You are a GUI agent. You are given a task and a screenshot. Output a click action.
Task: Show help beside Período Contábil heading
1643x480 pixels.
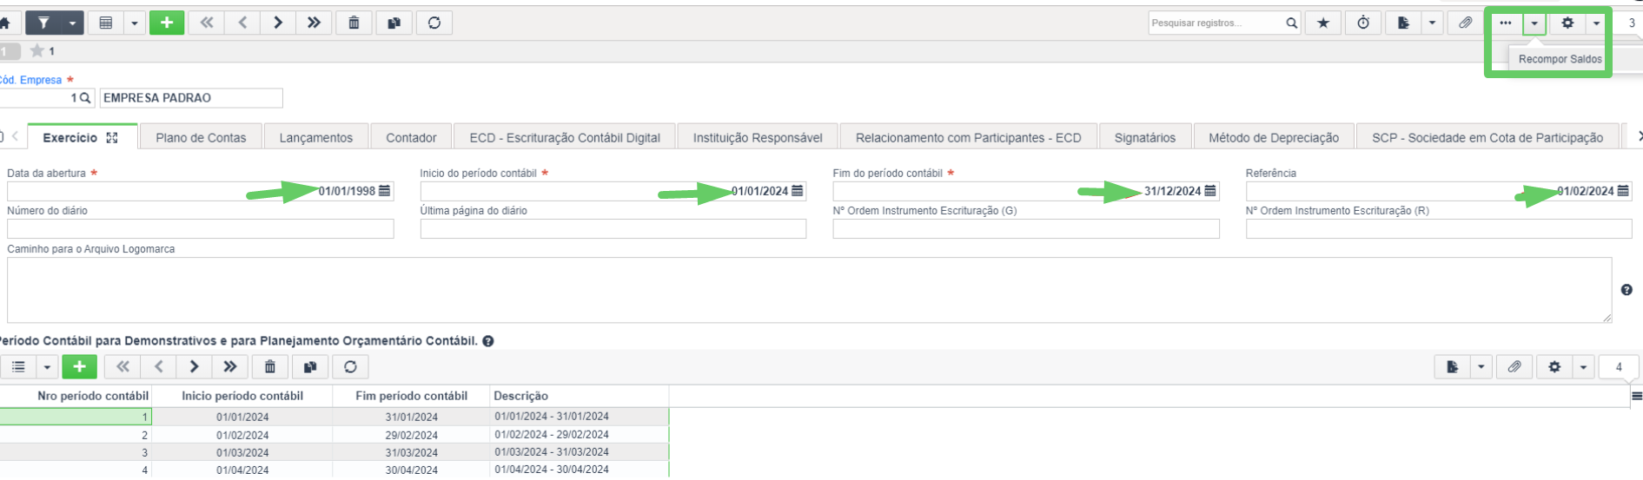point(488,341)
